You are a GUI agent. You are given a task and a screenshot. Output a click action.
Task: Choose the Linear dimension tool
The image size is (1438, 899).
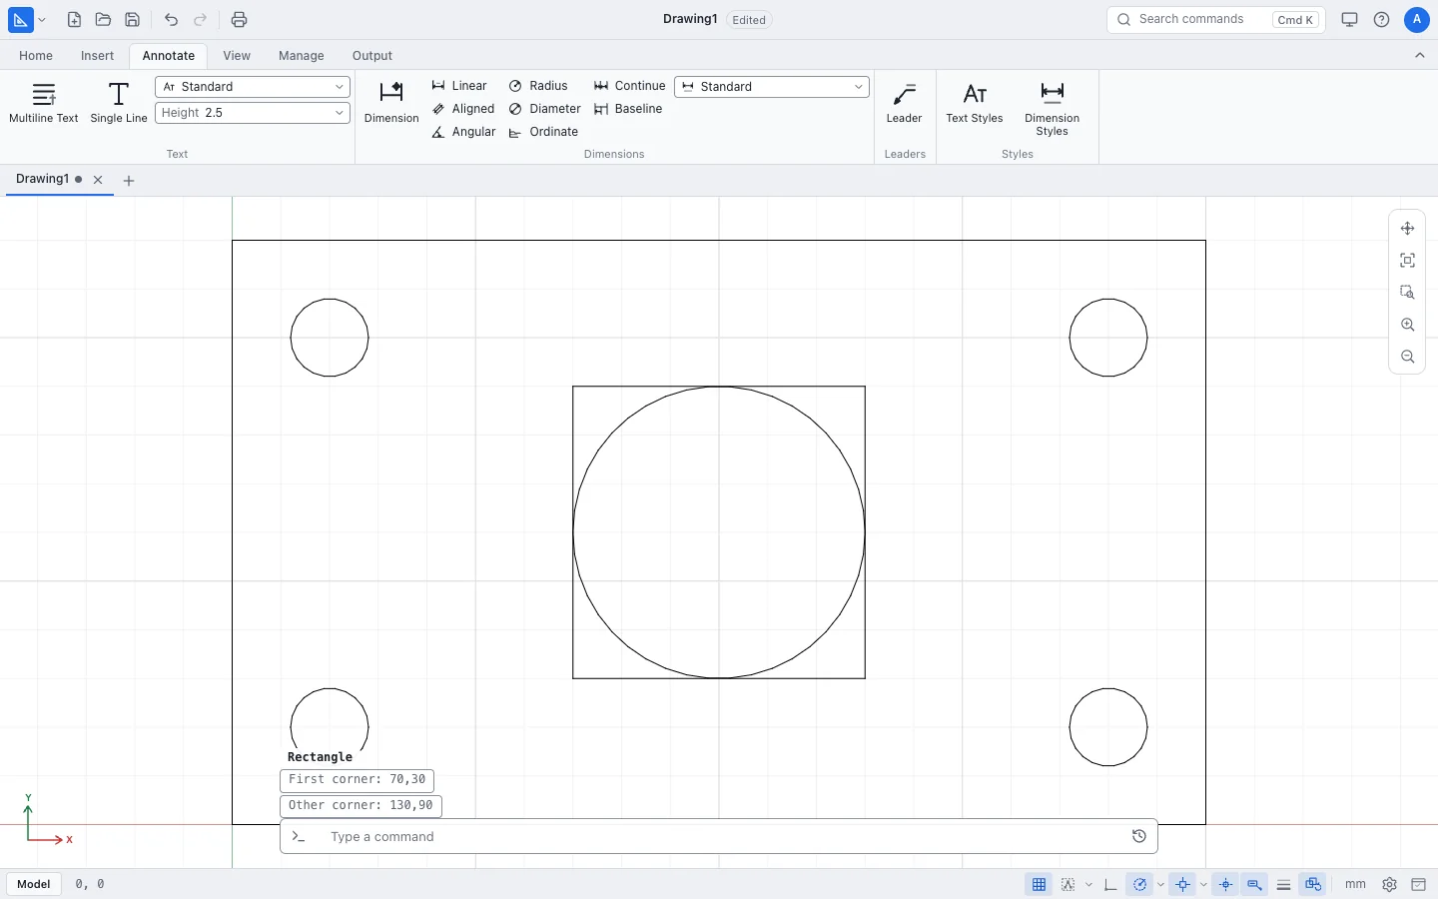point(459,86)
